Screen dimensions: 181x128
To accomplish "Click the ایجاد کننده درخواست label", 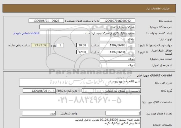I will click(159, 33).
